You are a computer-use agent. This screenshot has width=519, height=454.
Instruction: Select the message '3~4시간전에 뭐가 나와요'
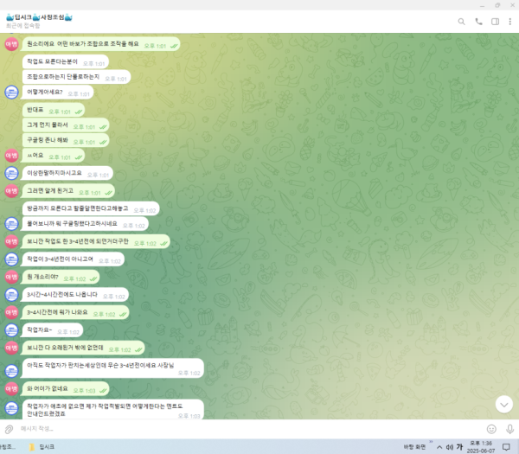(75, 312)
